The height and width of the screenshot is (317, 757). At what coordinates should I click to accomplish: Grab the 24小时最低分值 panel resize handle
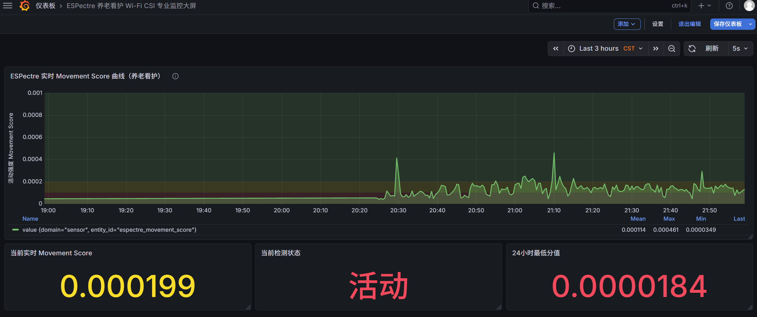pyautogui.click(x=750, y=307)
